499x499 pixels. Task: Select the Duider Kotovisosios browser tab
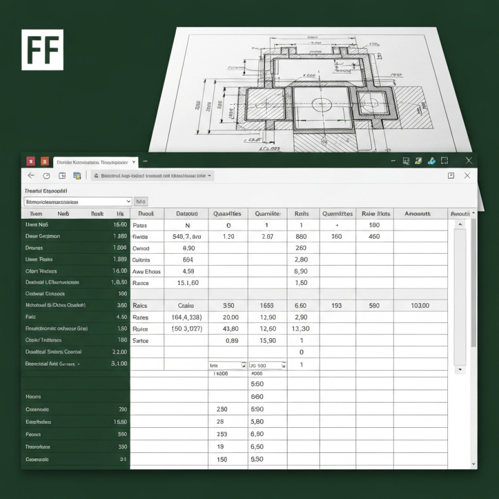[94, 161]
